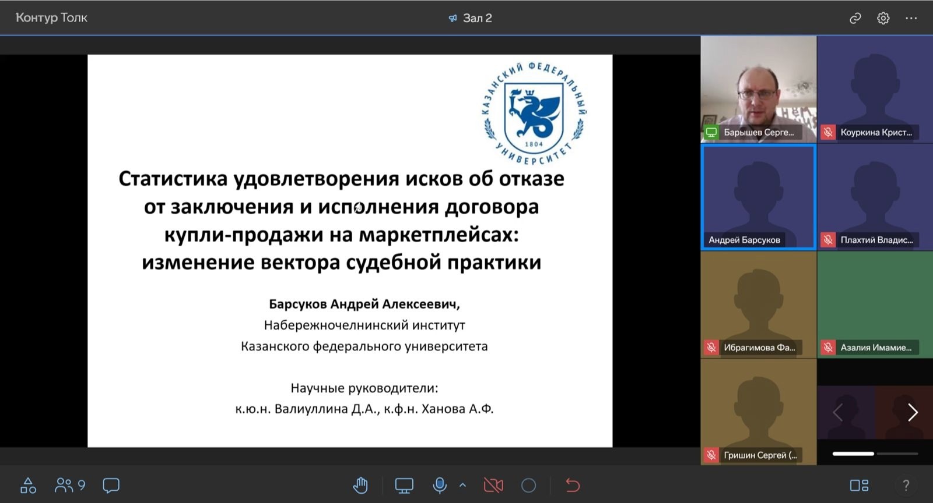Open settings gear in top bar
The height and width of the screenshot is (503, 933).
pos(883,18)
